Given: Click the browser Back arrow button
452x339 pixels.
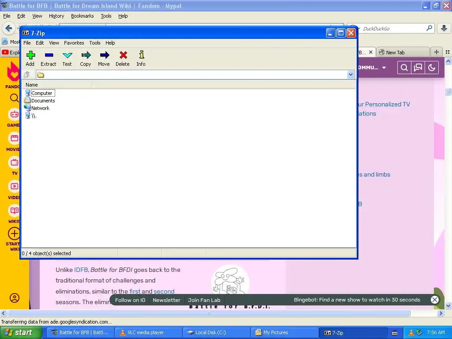Looking at the screenshot, I should click(x=9, y=28).
